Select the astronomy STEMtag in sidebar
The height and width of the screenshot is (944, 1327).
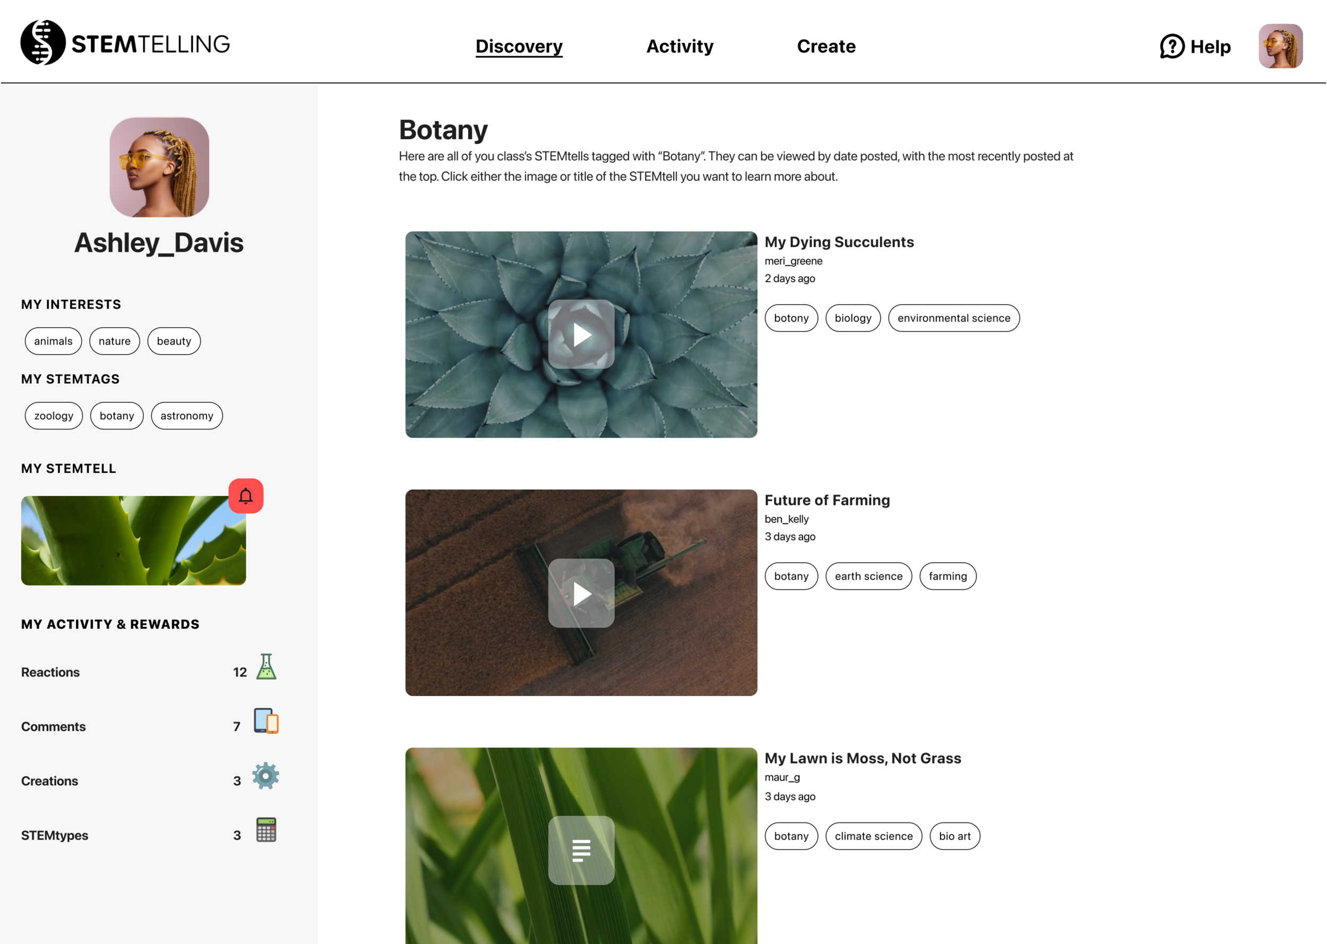186,416
